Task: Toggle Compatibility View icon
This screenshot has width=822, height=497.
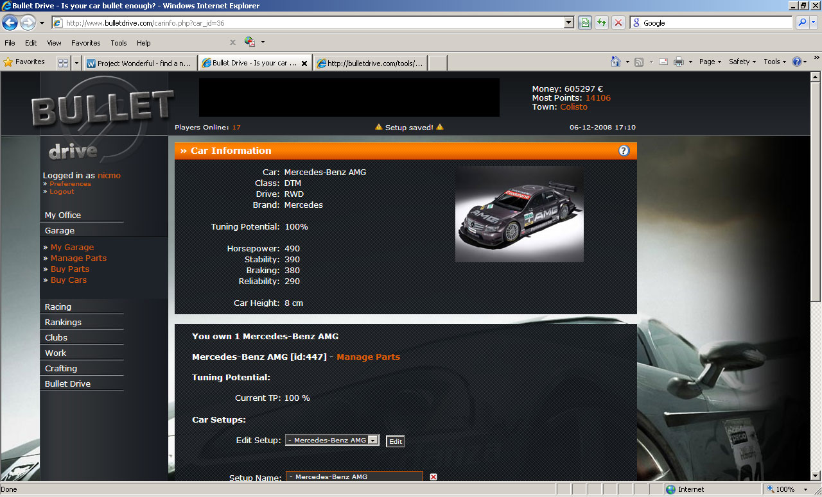Action: coord(584,23)
